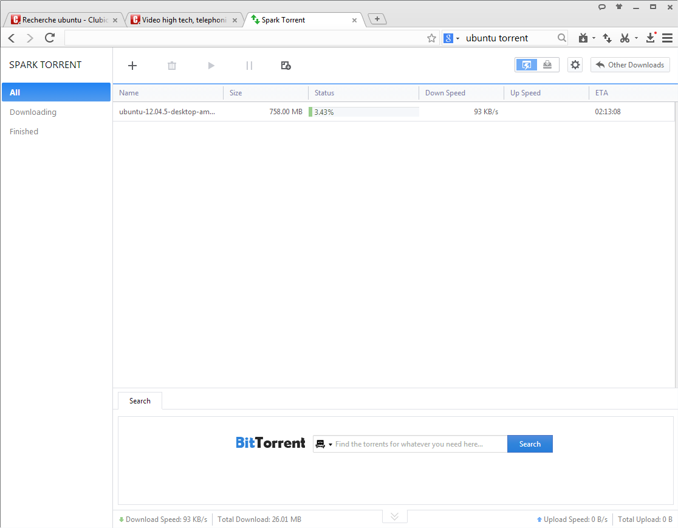This screenshot has width=678, height=528.
Task: Open the Search tab in bottom panel
Action: click(x=140, y=401)
